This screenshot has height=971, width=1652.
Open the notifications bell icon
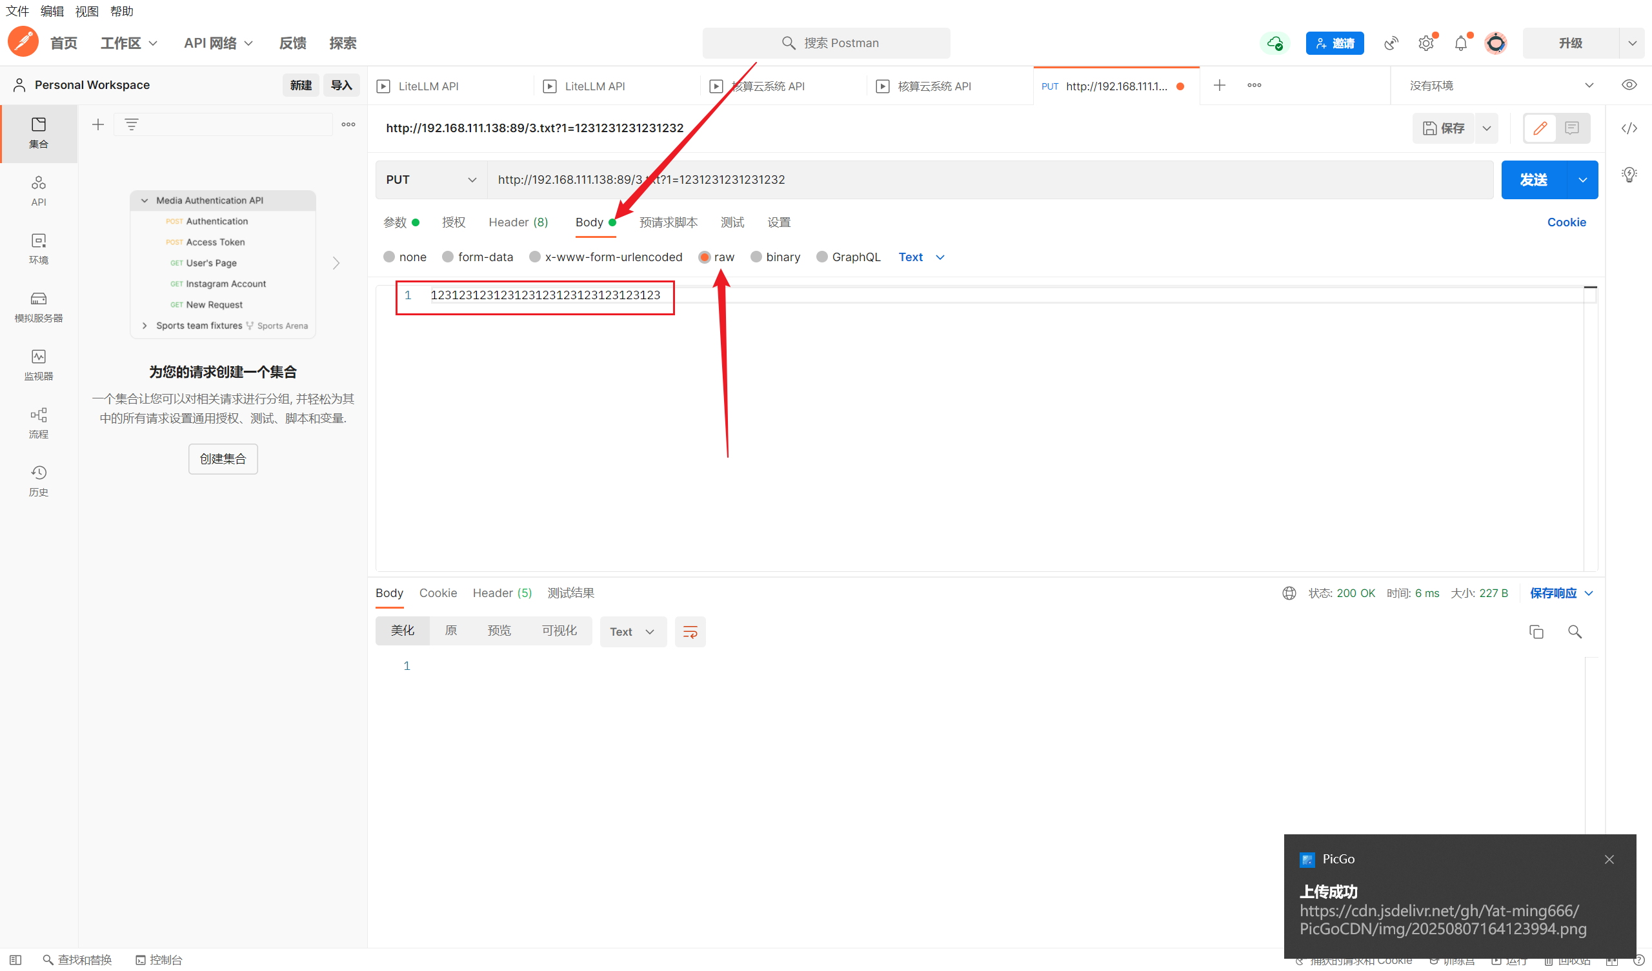tap(1460, 43)
